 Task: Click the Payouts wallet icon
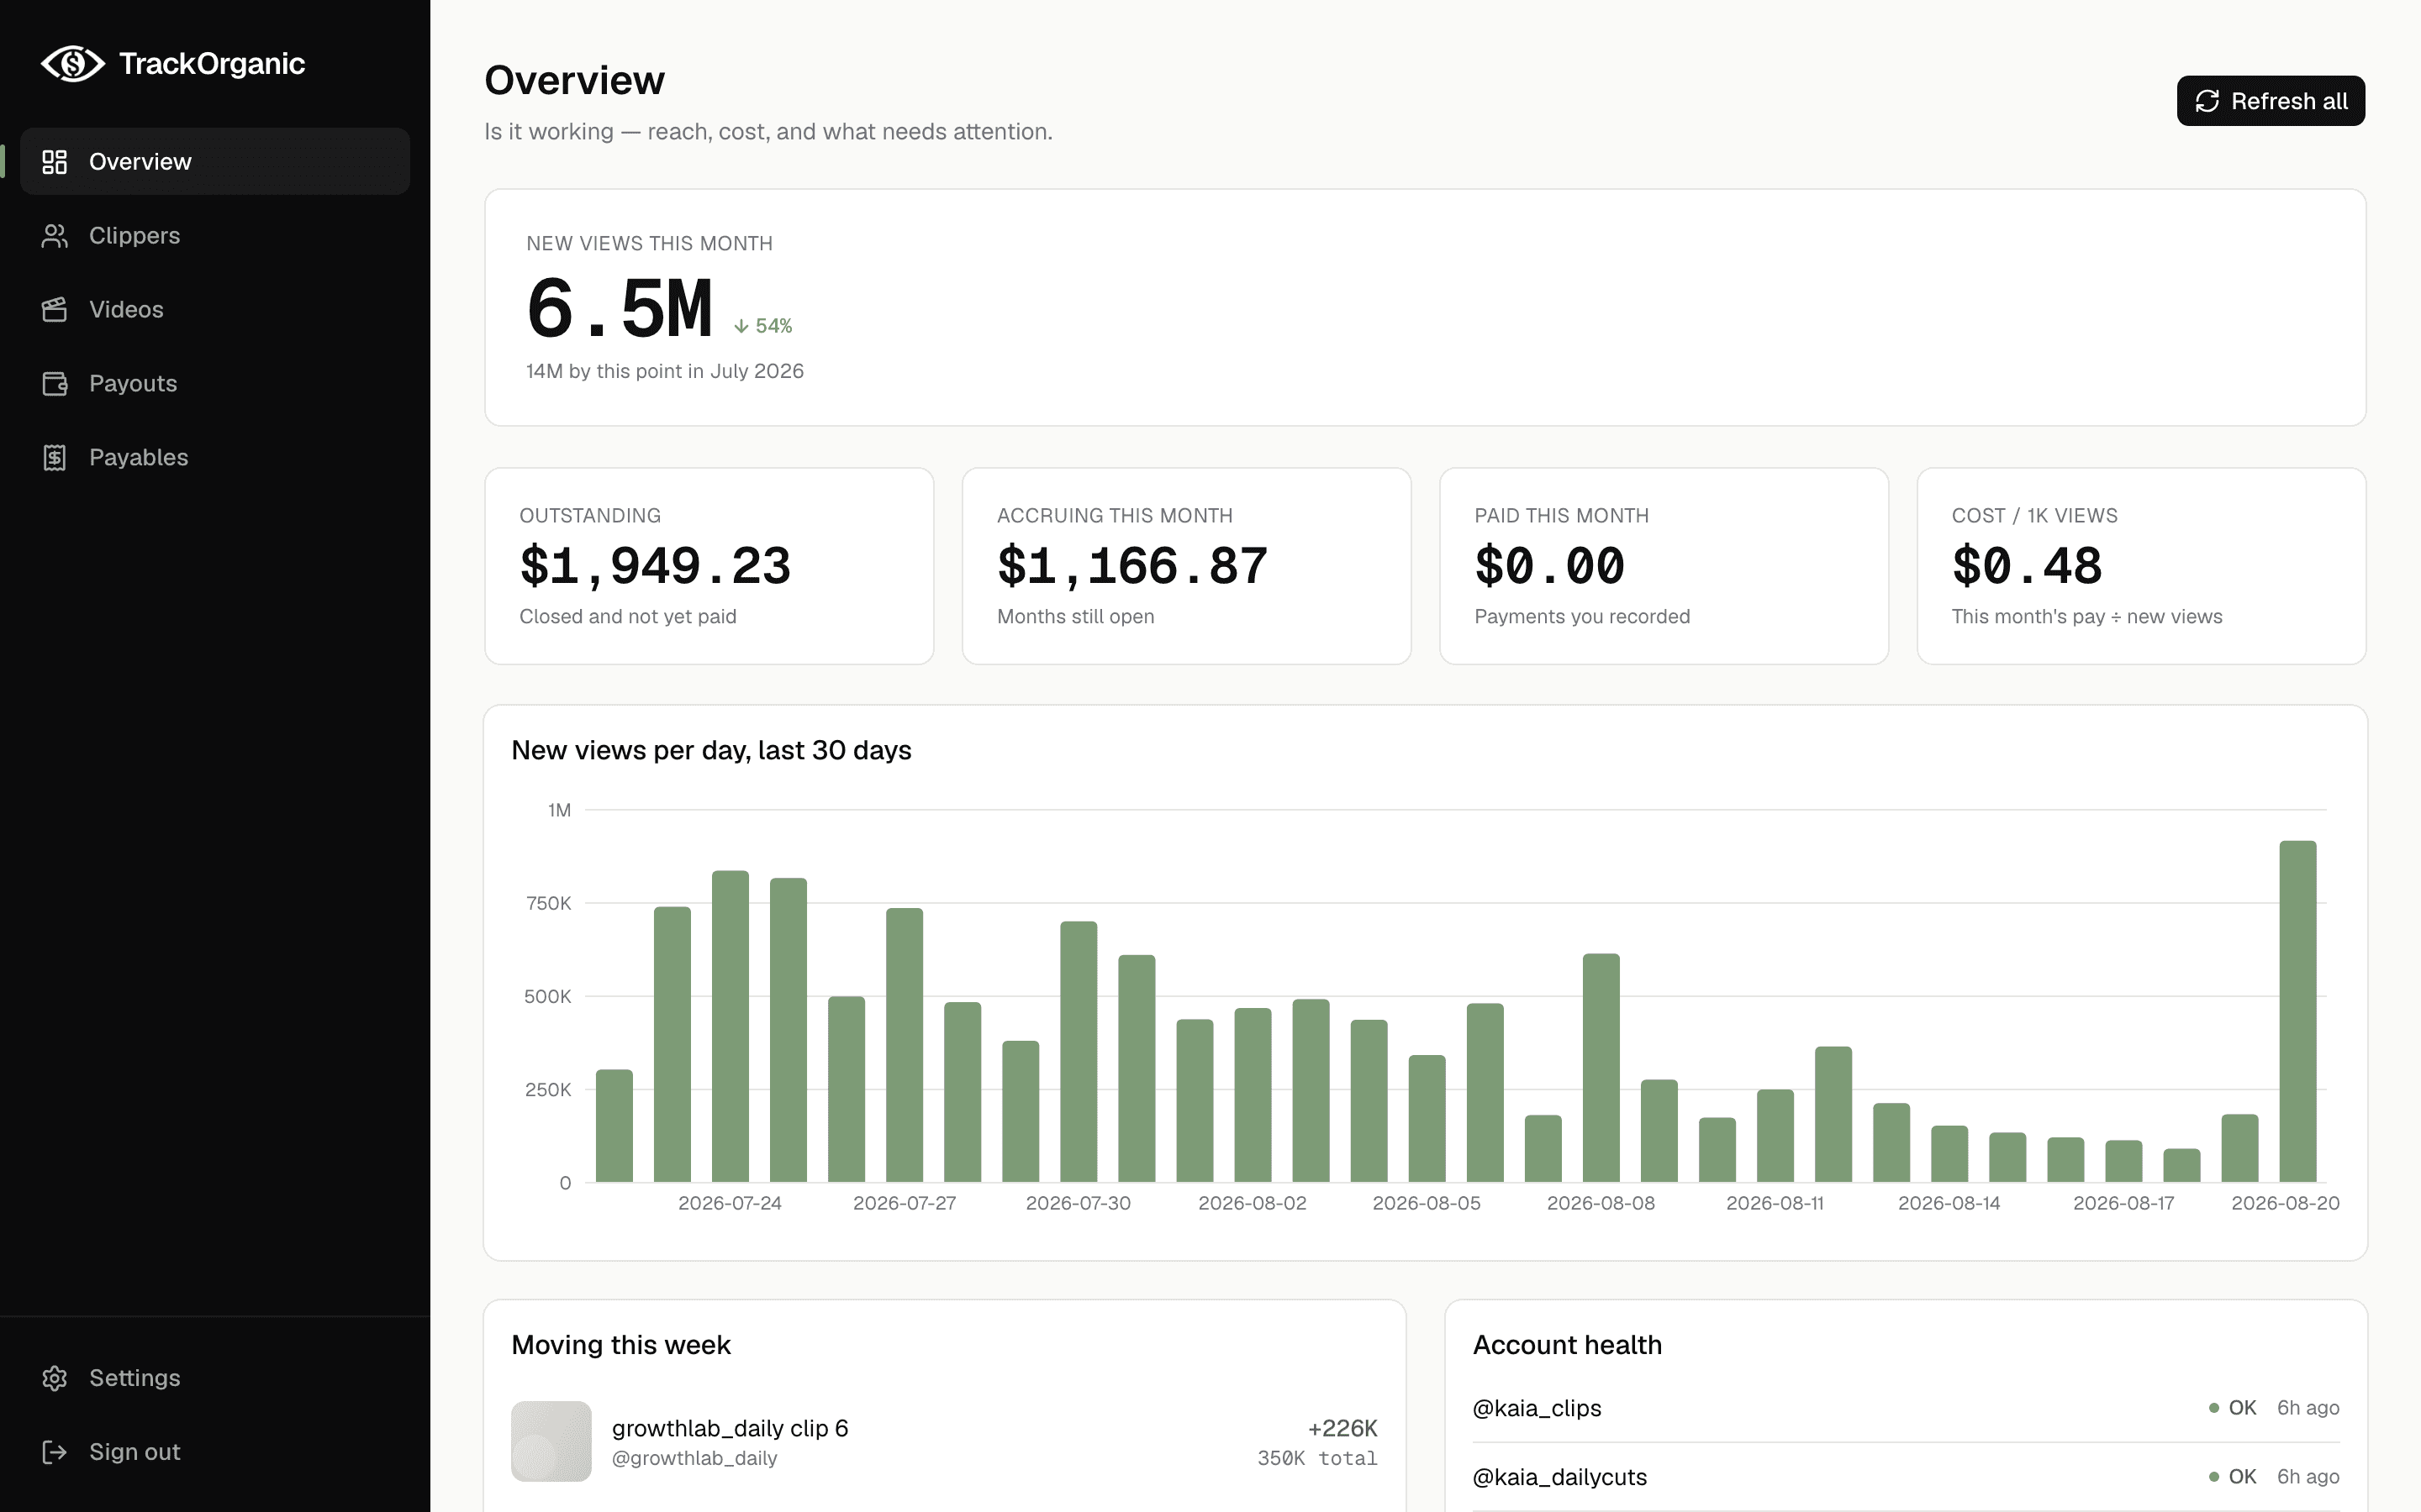[x=55, y=383]
